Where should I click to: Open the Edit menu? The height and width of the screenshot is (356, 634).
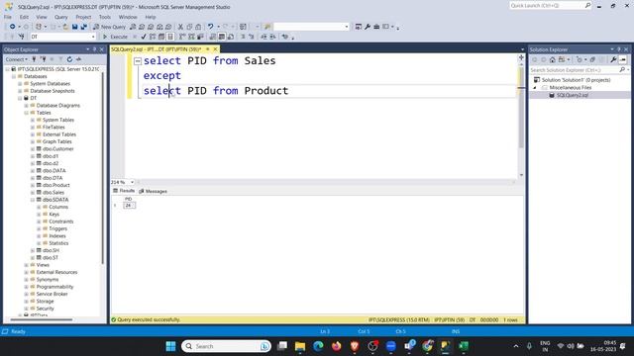point(24,17)
